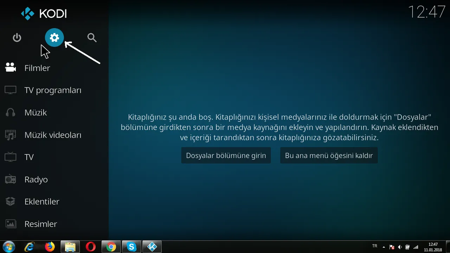The image size is (450, 253).
Task: Click the power button icon
Action: point(17,38)
